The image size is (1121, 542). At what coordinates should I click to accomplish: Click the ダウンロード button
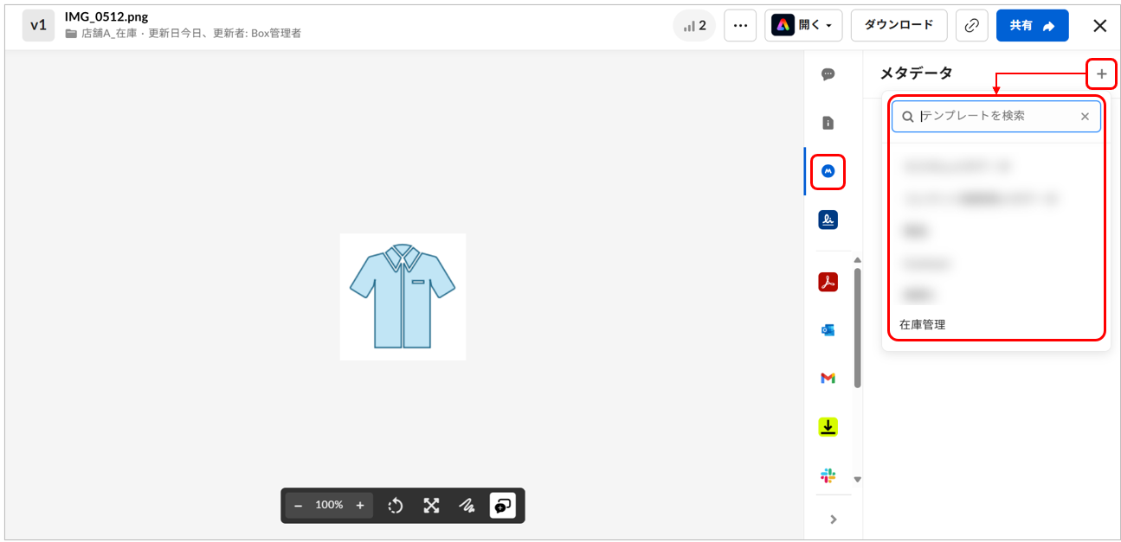click(x=899, y=26)
